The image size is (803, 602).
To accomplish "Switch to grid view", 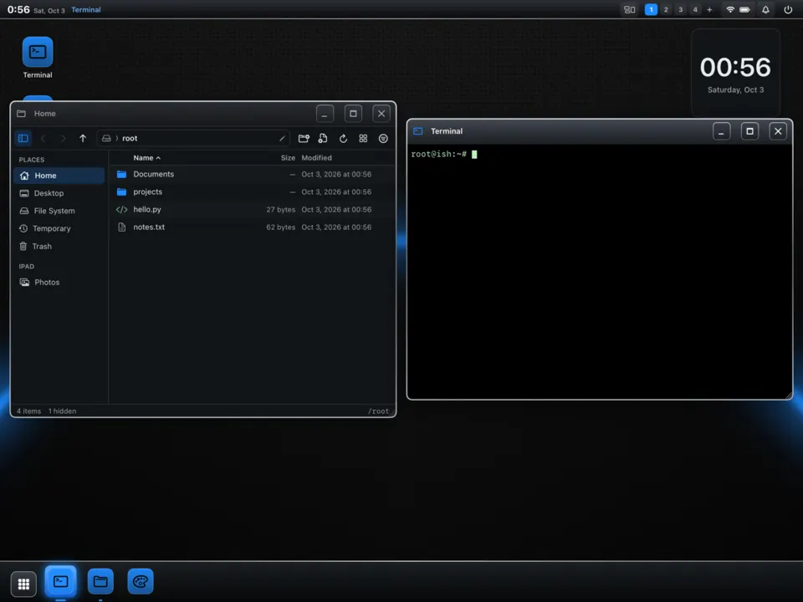I will coord(363,138).
